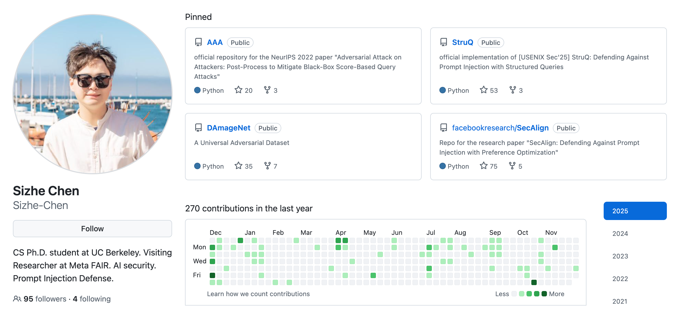Click the fork icon on the AAA repository
Screen dimensions: 676x312
(267, 90)
